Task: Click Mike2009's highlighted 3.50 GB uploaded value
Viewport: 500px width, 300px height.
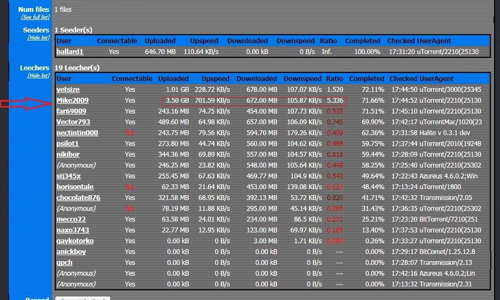Action: coord(177,101)
